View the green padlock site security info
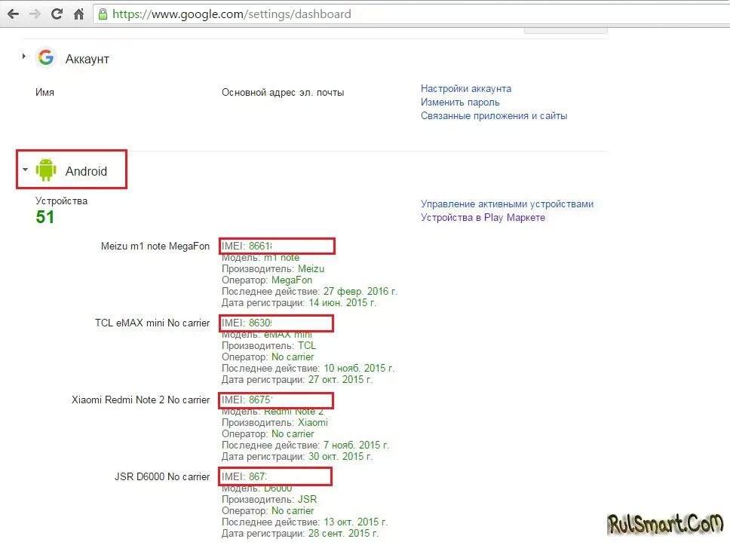730x545 pixels. click(103, 14)
